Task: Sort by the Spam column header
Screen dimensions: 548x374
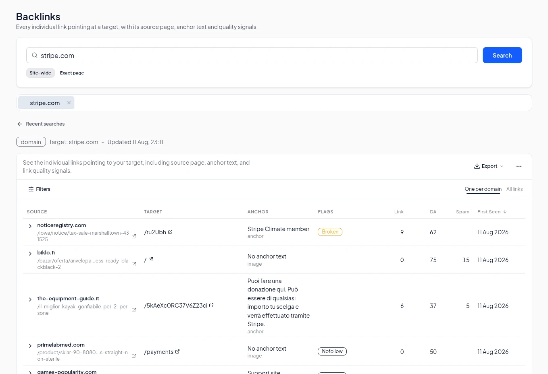Action: [463, 212]
